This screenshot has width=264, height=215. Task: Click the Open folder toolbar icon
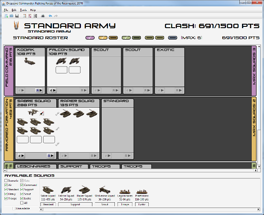[x=11, y=16]
